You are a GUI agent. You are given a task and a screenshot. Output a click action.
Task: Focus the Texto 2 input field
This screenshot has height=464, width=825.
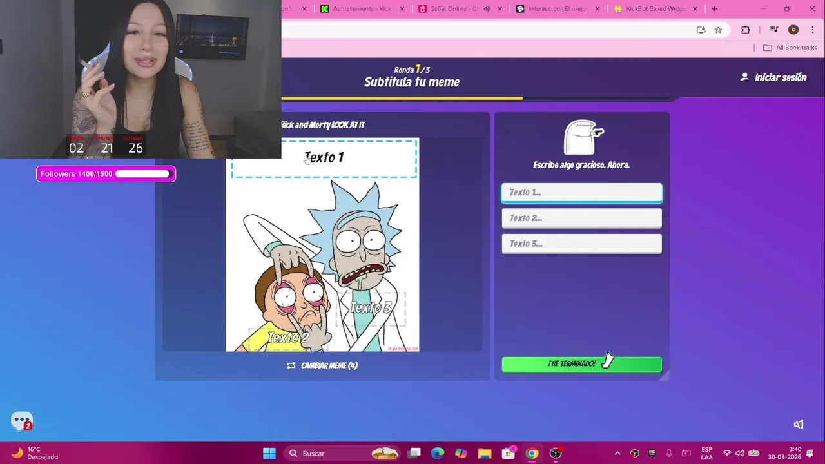[581, 218]
